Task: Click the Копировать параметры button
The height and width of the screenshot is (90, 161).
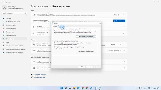Action: click(86, 36)
